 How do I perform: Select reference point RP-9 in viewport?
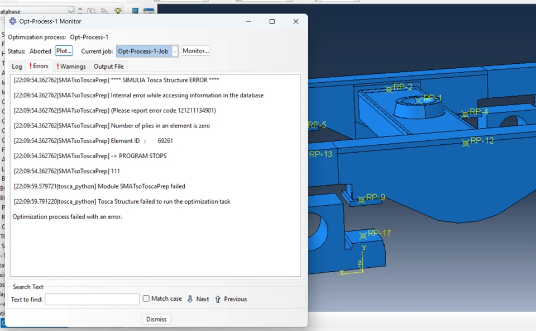(361, 200)
